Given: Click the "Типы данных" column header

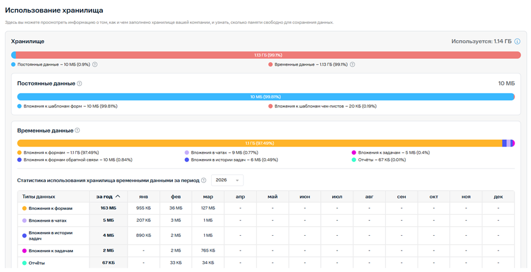Looking at the screenshot, I should [38, 197].
